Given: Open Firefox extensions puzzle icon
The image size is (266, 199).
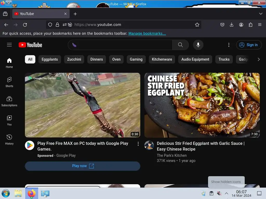Looking at the screenshot, I should [250, 25].
